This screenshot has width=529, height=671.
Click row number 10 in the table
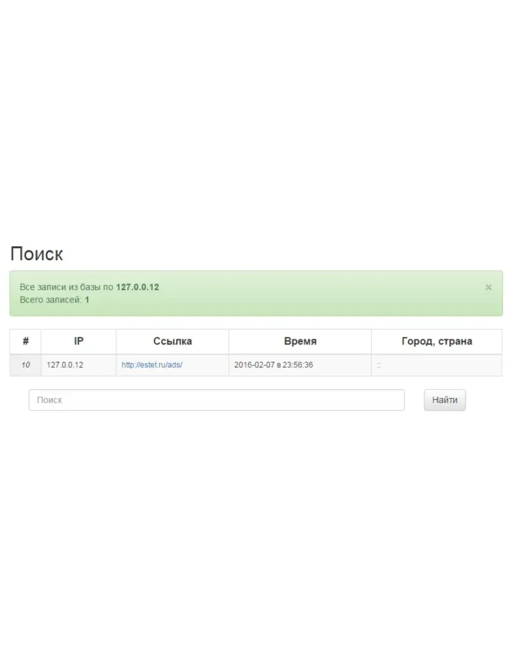pyautogui.click(x=26, y=365)
